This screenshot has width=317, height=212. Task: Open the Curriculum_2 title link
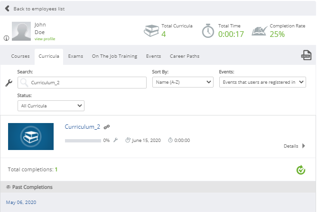82,127
